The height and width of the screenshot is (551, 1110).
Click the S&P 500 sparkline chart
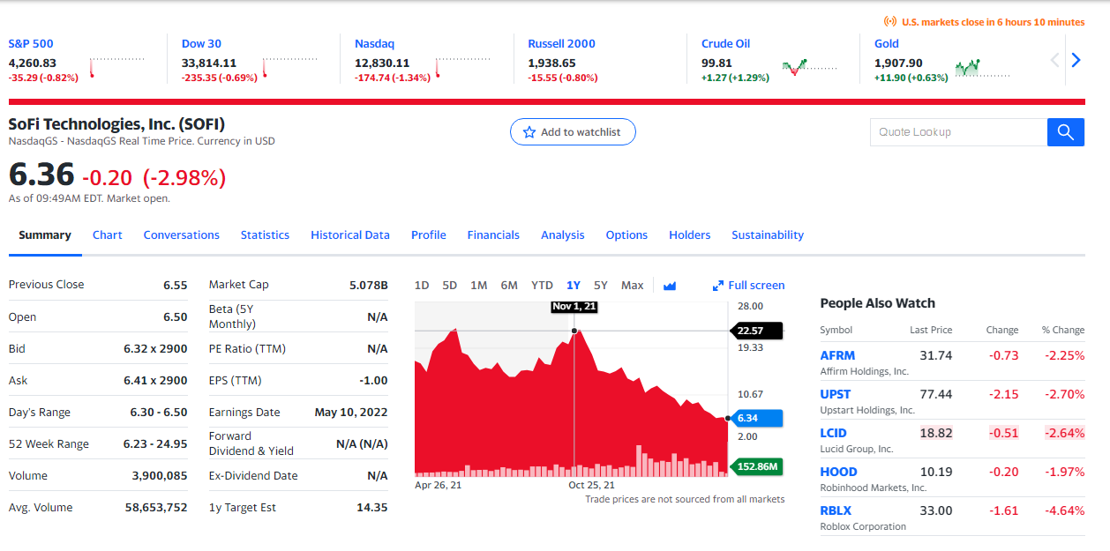coord(116,67)
